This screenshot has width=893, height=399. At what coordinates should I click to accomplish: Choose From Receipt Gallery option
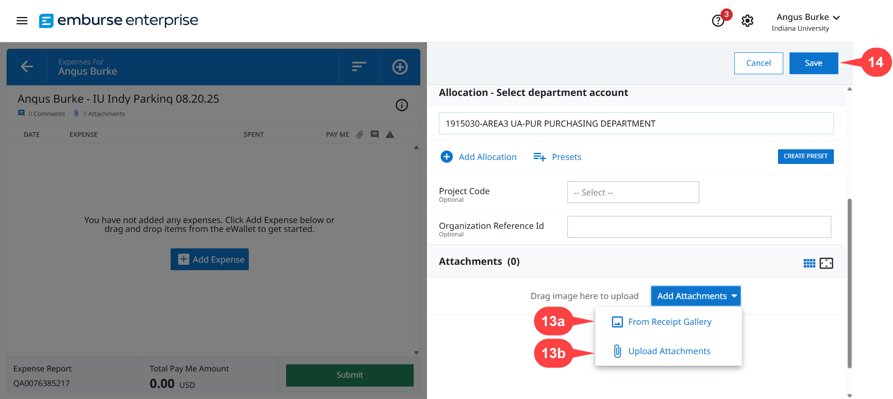[x=669, y=322]
